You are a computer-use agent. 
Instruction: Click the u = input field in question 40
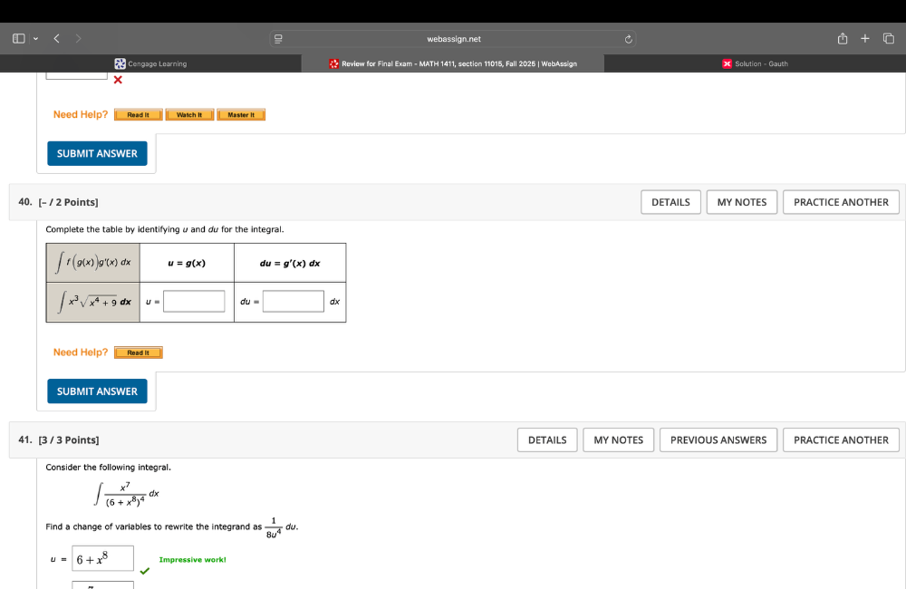point(194,301)
